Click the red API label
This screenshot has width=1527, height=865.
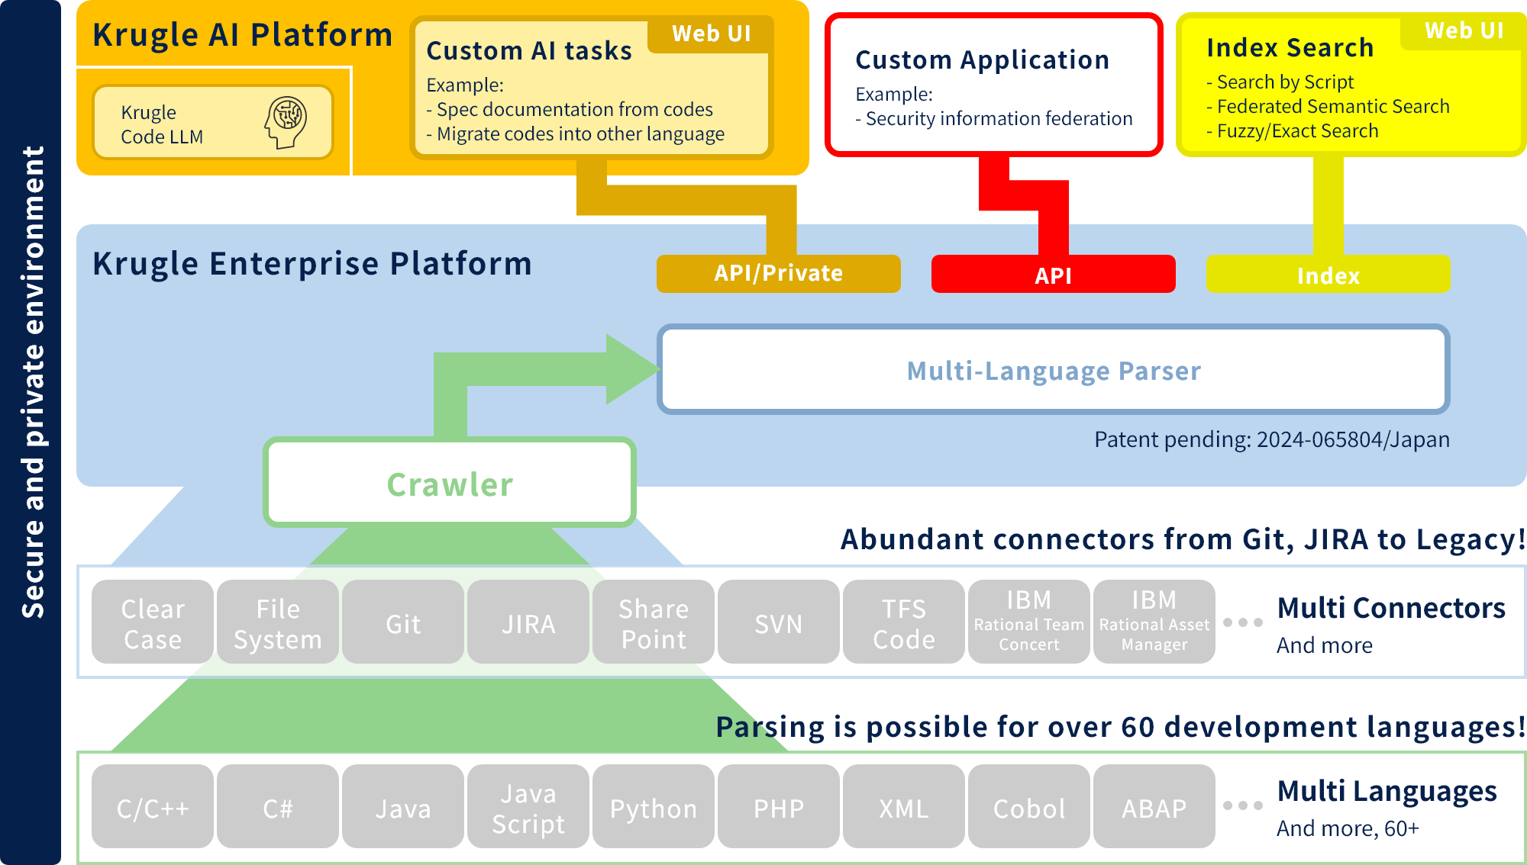[x=1053, y=273]
